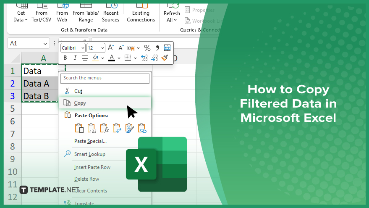Screen dimensions: 369x208
Task: Paste Transpose option
Action: [x=117, y=128]
